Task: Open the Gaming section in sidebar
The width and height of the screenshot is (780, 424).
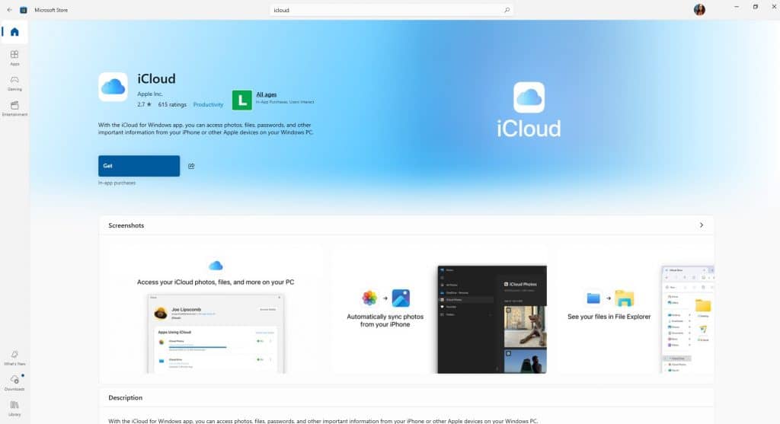Action: (14, 83)
